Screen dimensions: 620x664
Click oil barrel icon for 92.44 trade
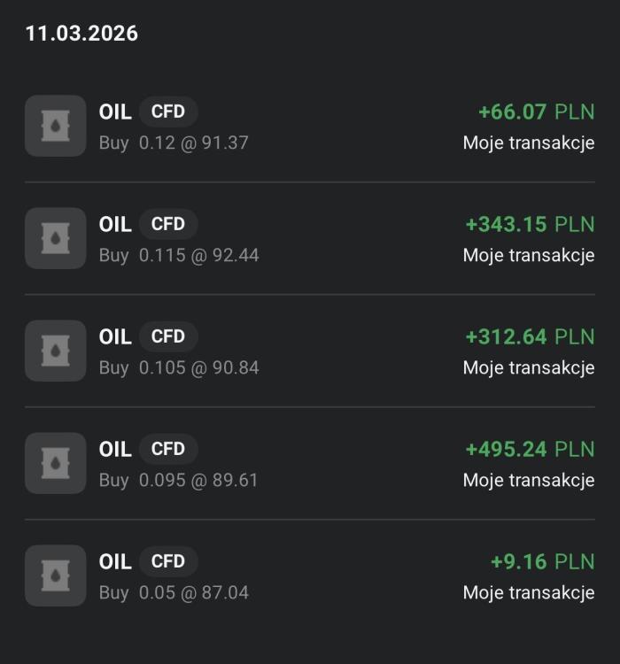coord(55,238)
